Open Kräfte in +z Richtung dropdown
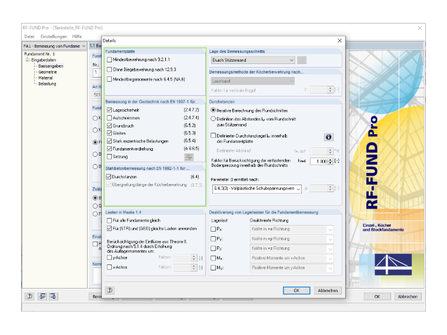This screenshot has width=447, height=335. [292, 249]
